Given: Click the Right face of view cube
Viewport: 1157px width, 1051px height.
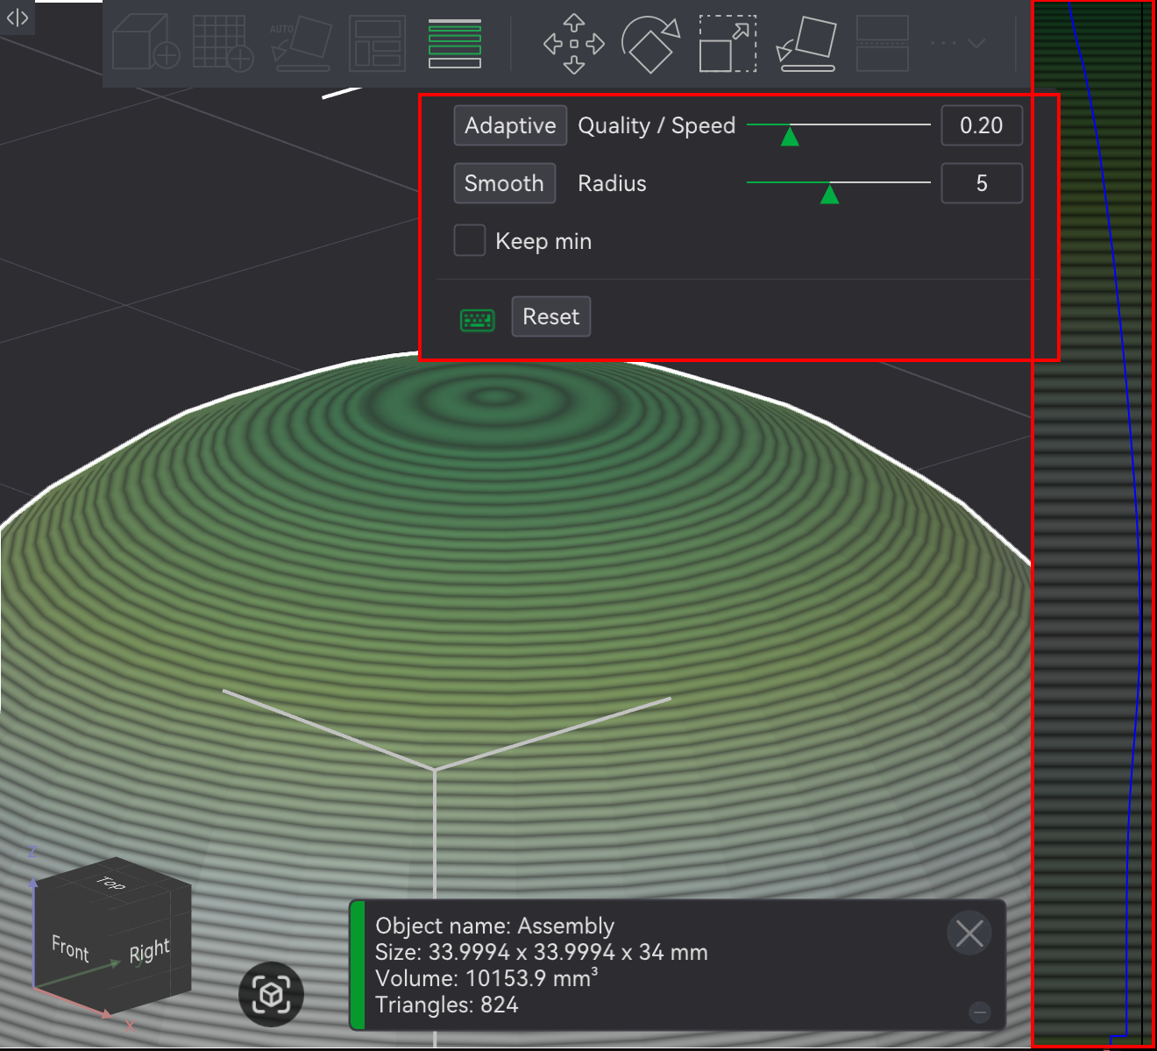Looking at the screenshot, I should (x=151, y=950).
